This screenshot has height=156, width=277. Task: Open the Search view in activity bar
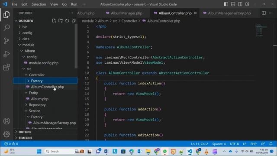pyautogui.click(x=6, y=28)
